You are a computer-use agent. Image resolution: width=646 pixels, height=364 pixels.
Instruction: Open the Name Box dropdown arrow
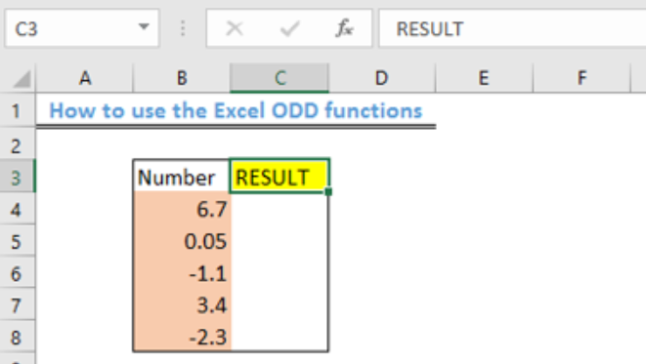click(144, 27)
